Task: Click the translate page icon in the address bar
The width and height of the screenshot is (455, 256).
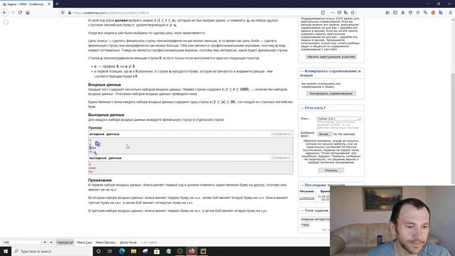Action: pos(346,13)
